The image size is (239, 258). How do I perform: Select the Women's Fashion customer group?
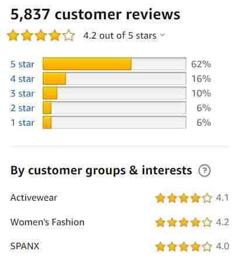click(x=47, y=222)
